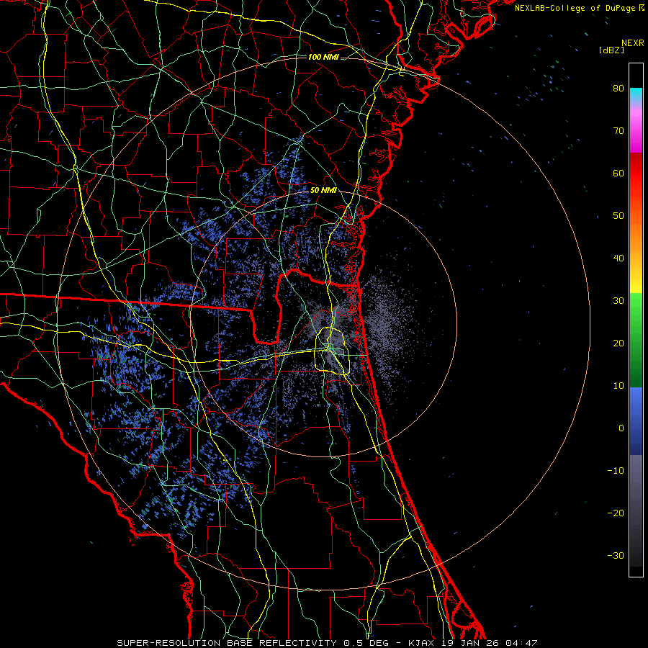Click the 100 NMI range ring label

[x=323, y=57]
